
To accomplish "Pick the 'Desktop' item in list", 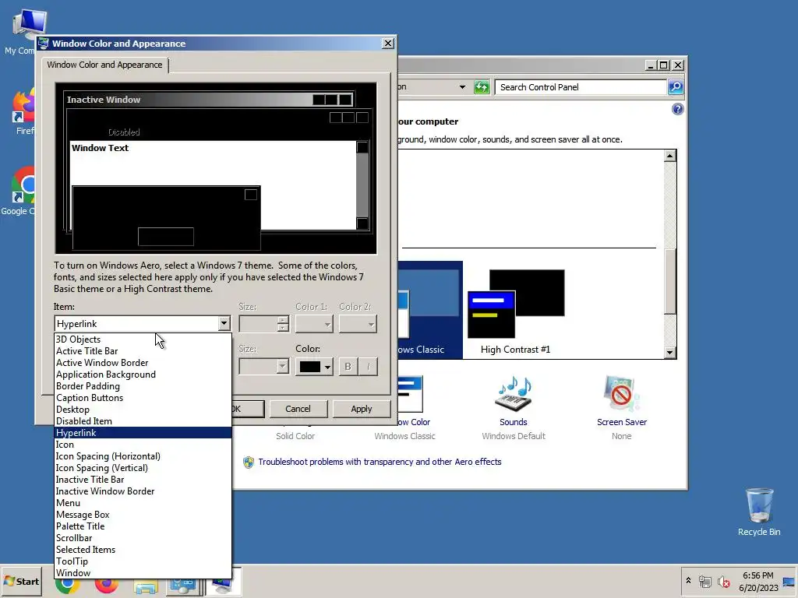I will (x=143, y=410).
